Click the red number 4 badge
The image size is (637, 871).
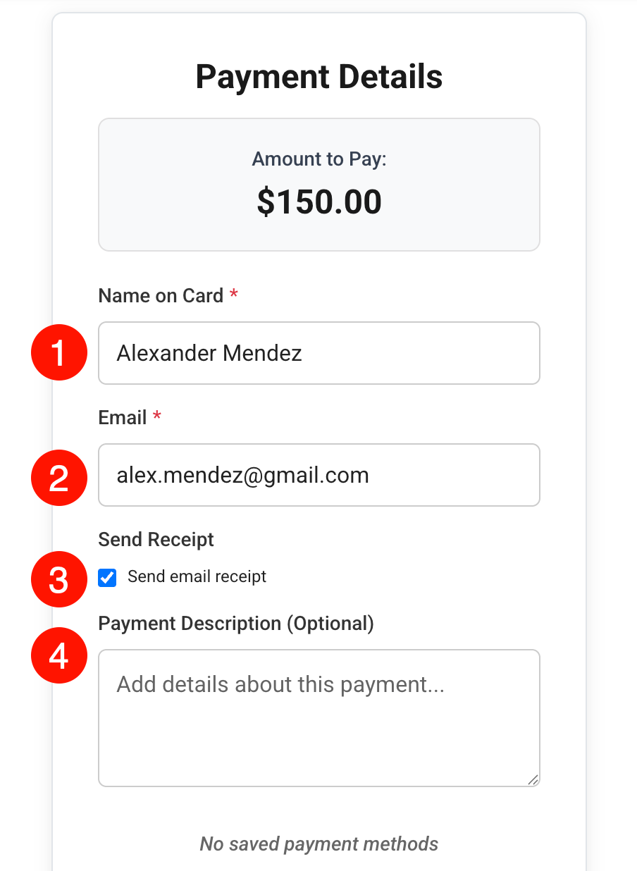coord(58,655)
